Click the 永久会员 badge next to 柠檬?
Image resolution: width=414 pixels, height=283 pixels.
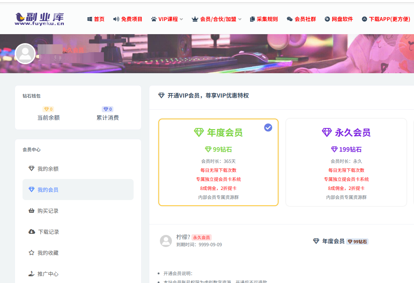click(202, 237)
